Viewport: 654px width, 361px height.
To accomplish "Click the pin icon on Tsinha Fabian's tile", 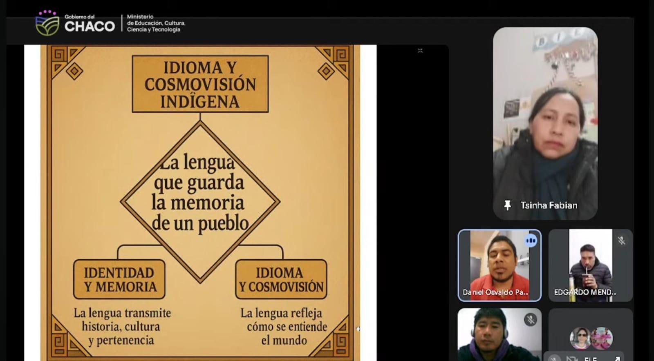I will tap(507, 205).
